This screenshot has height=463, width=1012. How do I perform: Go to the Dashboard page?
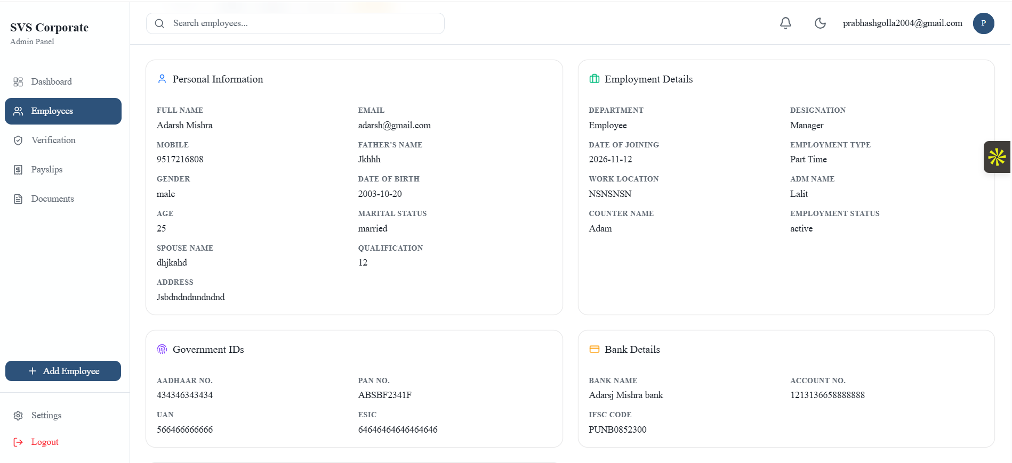pyautogui.click(x=63, y=82)
